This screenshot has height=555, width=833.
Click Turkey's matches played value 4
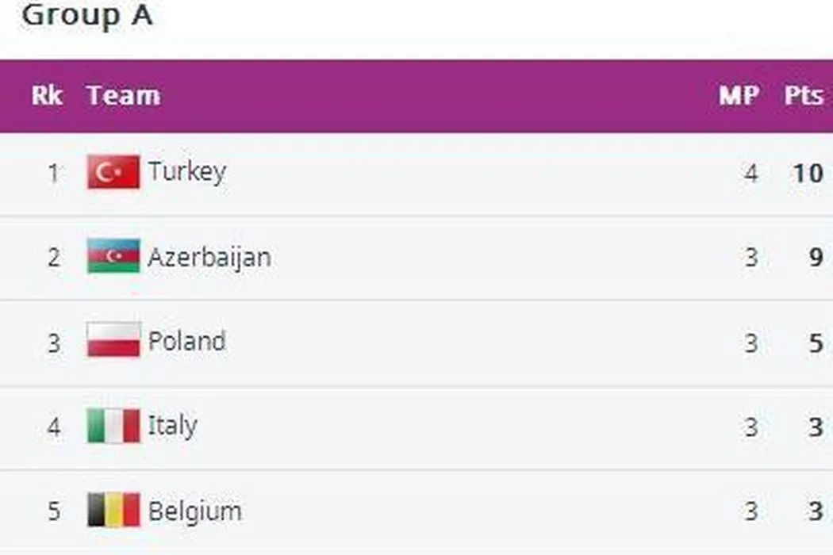[750, 173]
